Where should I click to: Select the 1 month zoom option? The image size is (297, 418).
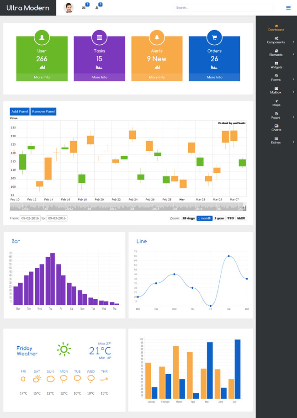click(x=205, y=218)
